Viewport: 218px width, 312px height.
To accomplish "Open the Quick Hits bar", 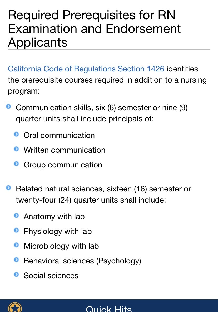I will (x=109, y=306).
